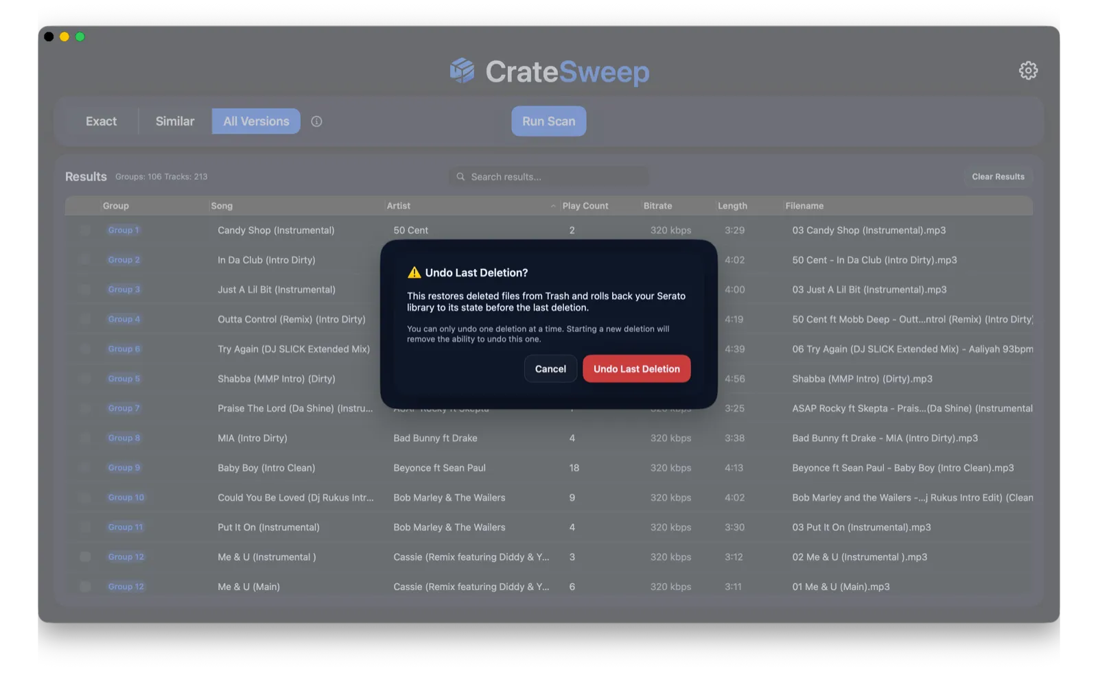The width and height of the screenshot is (1098, 673).
Task: Switch to the Similar tab
Action: point(175,121)
